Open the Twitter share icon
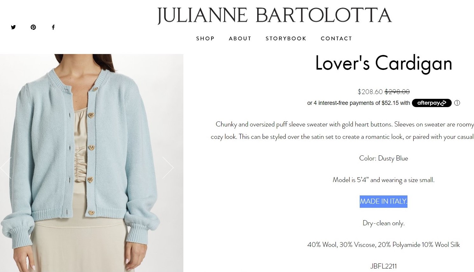 [x=13, y=27]
